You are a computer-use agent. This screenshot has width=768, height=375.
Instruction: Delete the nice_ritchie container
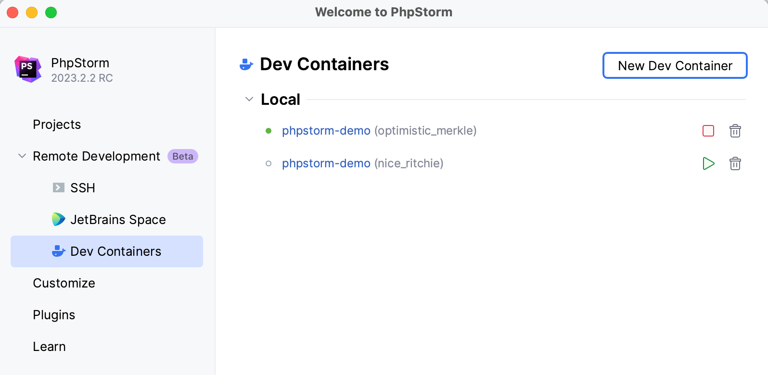point(735,163)
